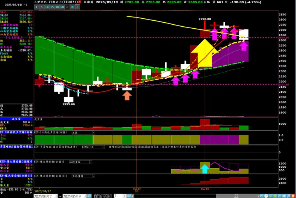Click the 昨日量 value 377
This screenshot has width=296, height=198.
28,171
